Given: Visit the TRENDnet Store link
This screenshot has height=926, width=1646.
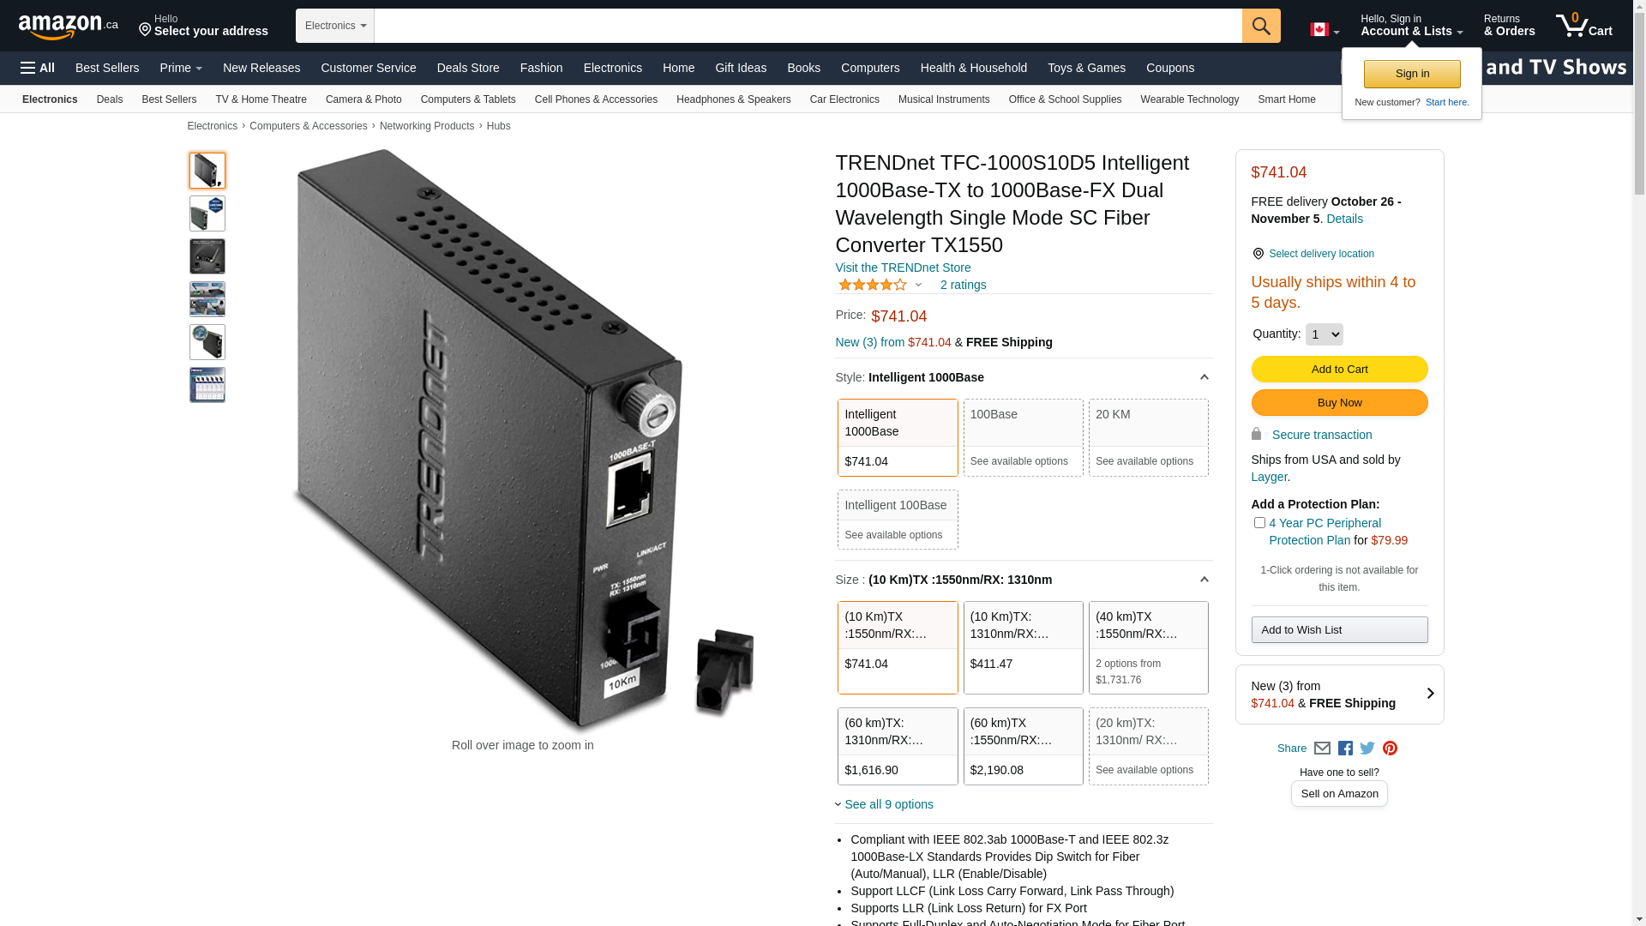Looking at the screenshot, I should pos(903,268).
